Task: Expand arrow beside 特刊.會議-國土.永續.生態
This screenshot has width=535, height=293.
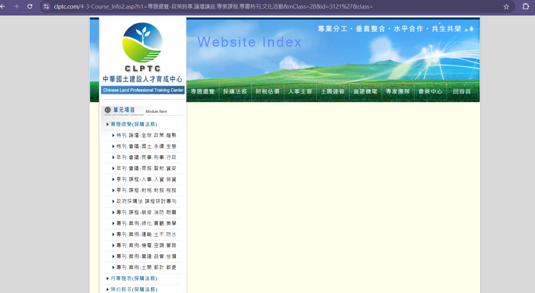Action: coord(113,146)
